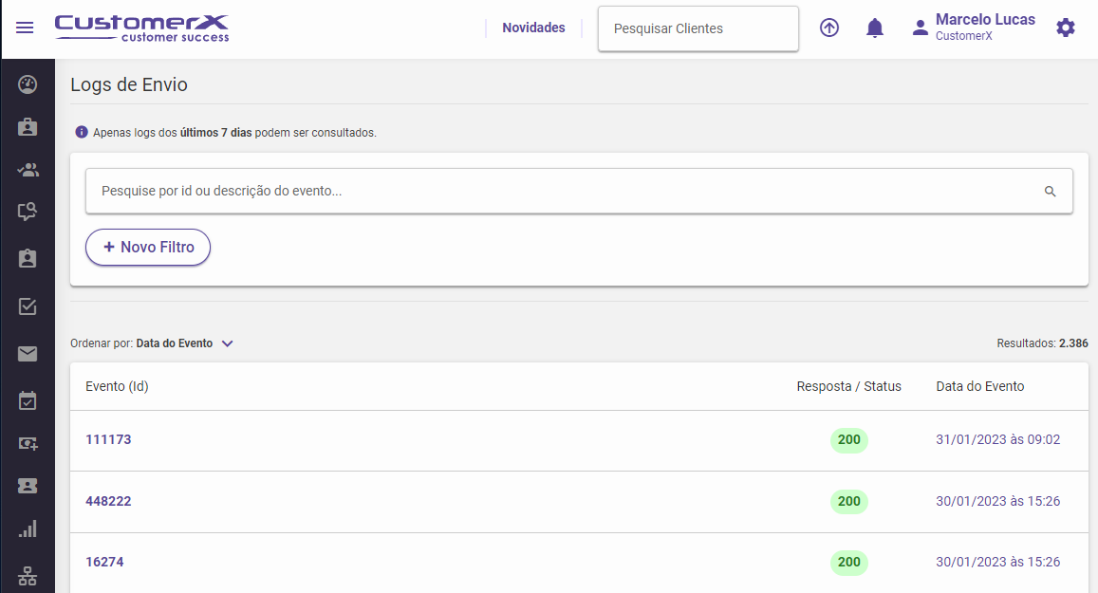Click the info icon beside 7 dias notice
This screenshot has height=593, width=1098.
(x=82, y=132)
